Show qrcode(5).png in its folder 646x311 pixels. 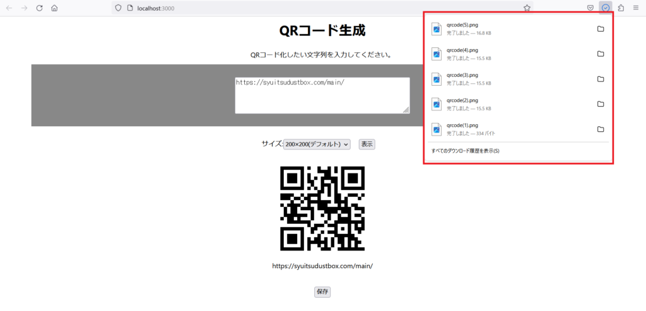[601, 29]
